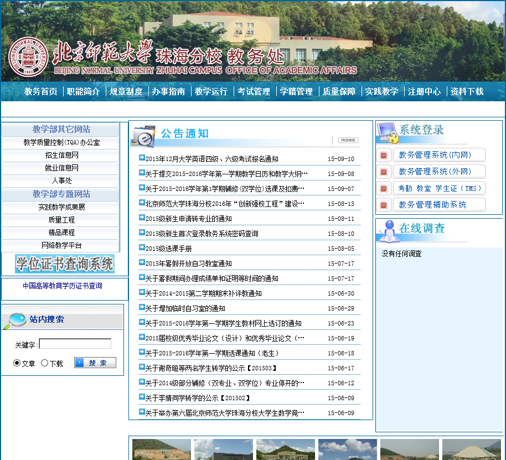Open 2015年12月大学英语四级、六级考试报名通知
This screenshot has height=460, width=506.
(x=212, y=159)
